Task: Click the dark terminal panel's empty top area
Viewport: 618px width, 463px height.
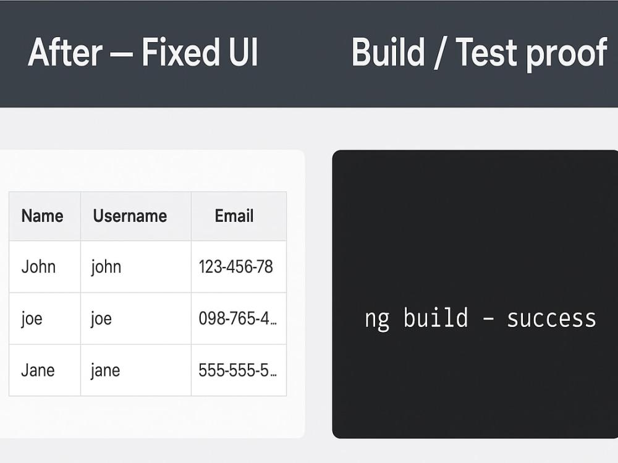Action: click(475, 221)
